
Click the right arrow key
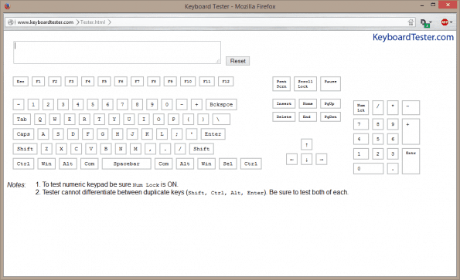click(x=322, y=160)
